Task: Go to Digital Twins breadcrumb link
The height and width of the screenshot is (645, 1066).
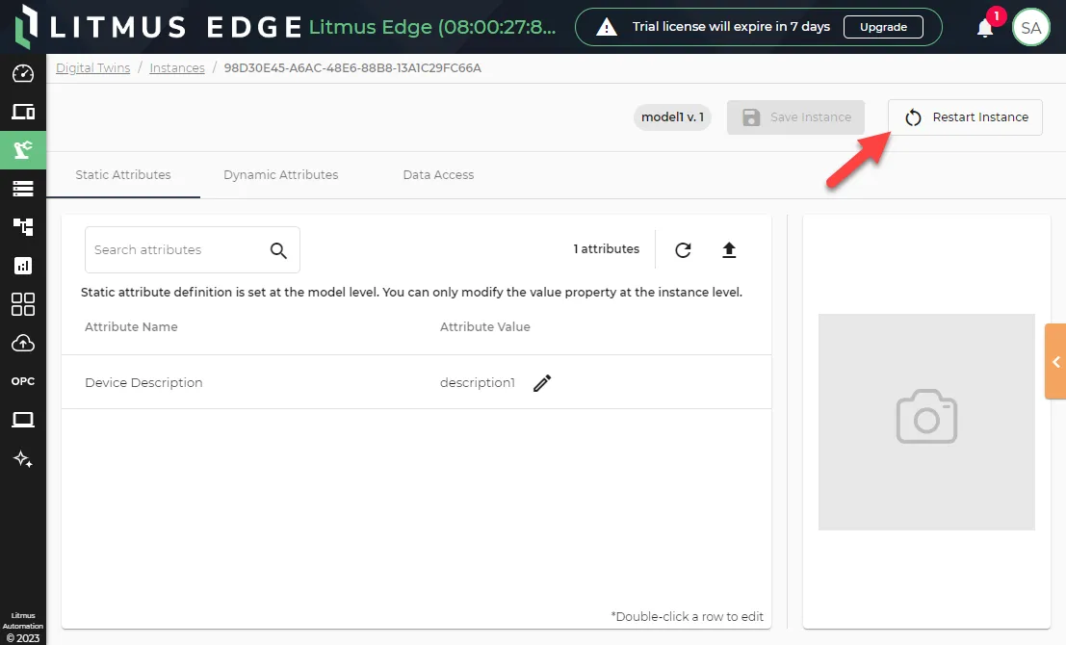Action: coord(93,68)
